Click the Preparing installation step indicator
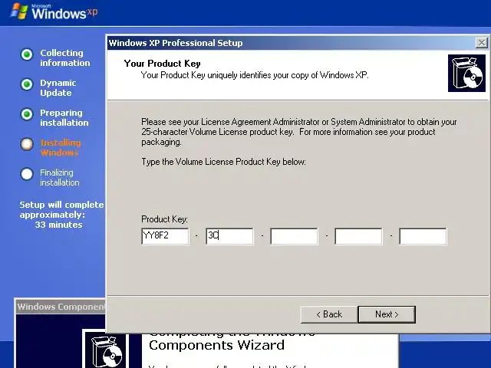This screenshot has height=368, width=491. 27,114
